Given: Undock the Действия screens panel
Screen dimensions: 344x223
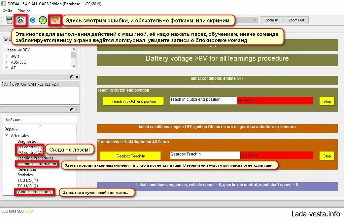Looking at the screenshot, I should click(72, 109).
